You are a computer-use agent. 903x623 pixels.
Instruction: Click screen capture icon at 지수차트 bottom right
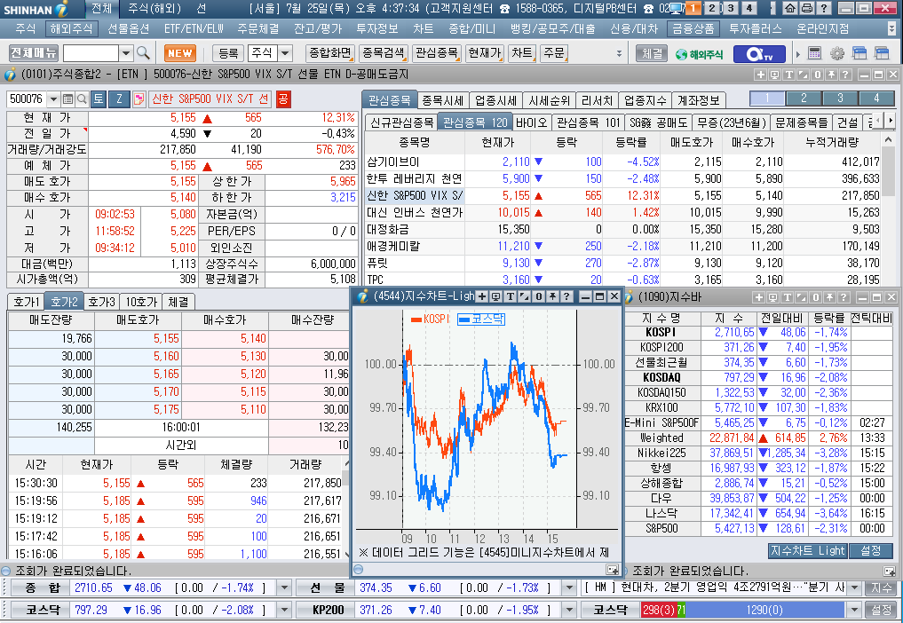(x=612, y=570)
